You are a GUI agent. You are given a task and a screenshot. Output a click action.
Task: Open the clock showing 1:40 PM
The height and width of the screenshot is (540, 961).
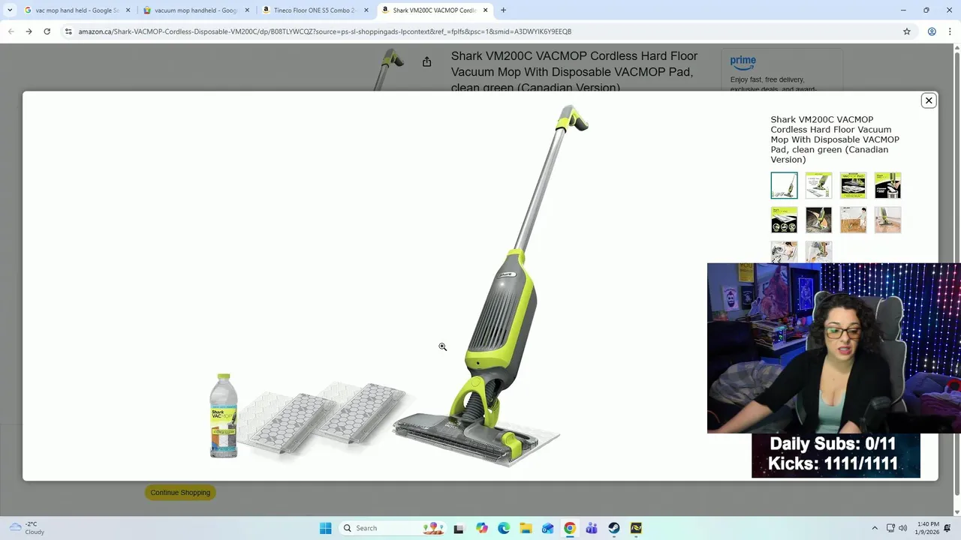point(928,528)
